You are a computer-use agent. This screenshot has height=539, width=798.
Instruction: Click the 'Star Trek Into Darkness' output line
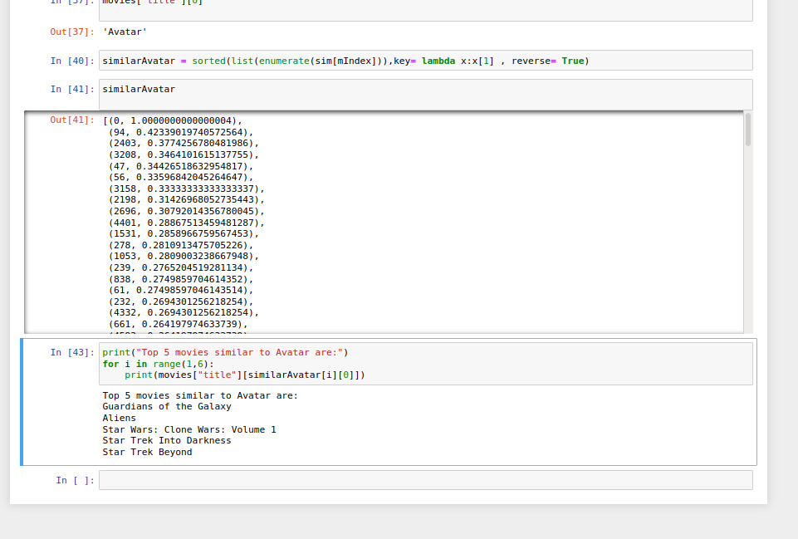coord(167,440)
